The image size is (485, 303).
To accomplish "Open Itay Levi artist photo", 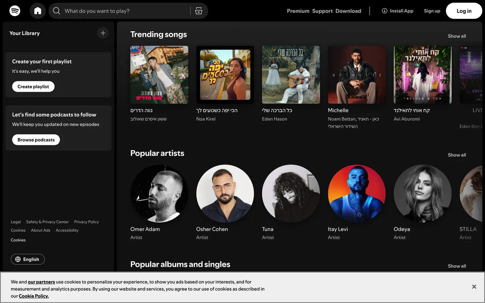I will [357, 194].
